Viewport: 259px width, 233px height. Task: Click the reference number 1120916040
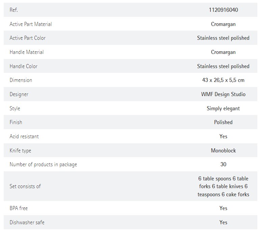click(x=223, y=10)
